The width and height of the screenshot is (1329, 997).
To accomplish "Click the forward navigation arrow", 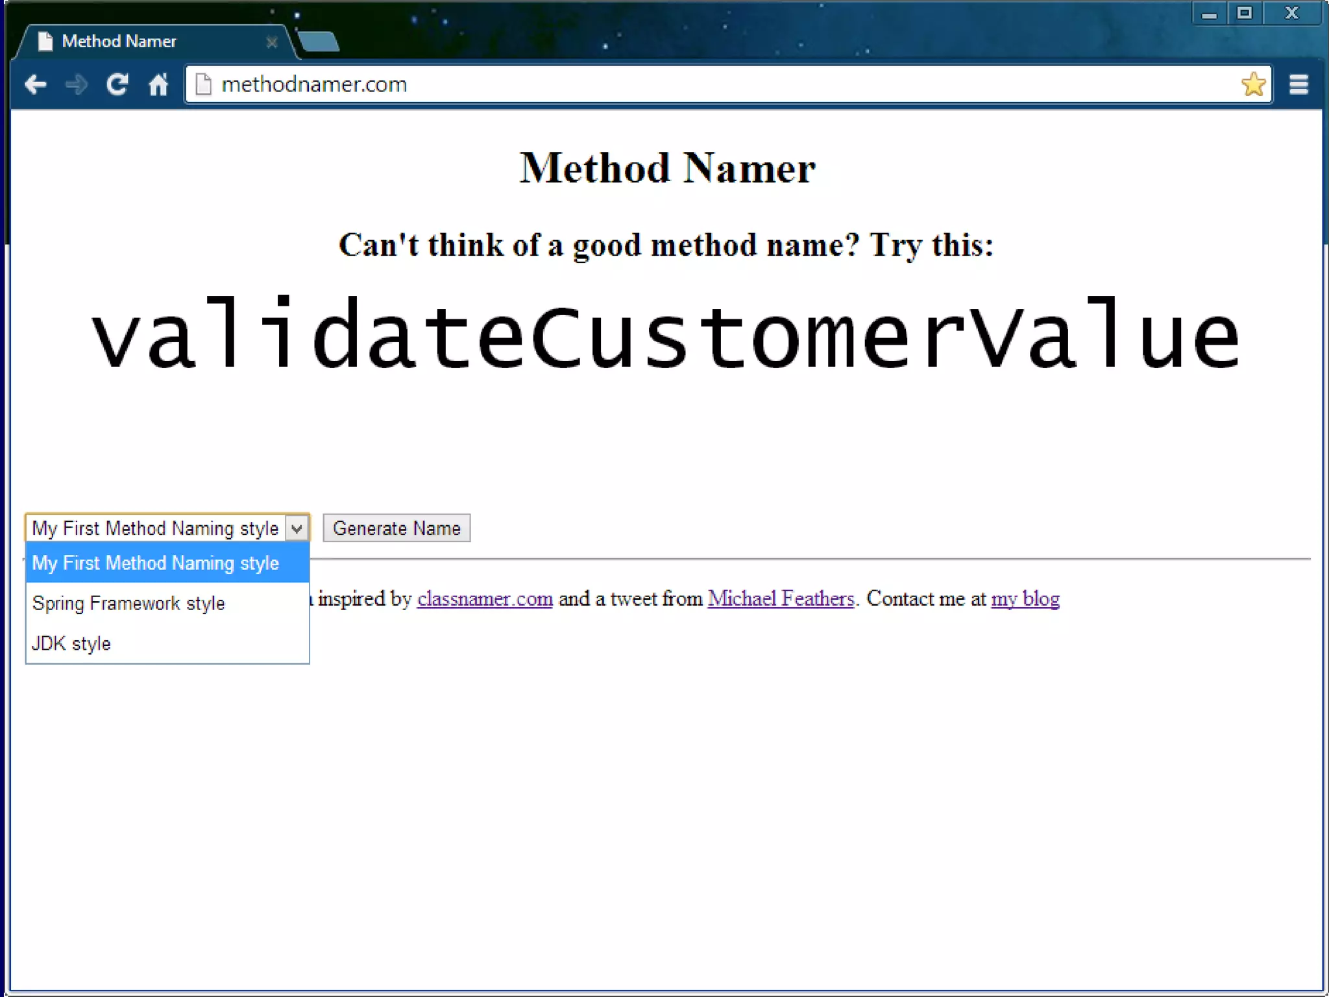I will tap(77, 84).
